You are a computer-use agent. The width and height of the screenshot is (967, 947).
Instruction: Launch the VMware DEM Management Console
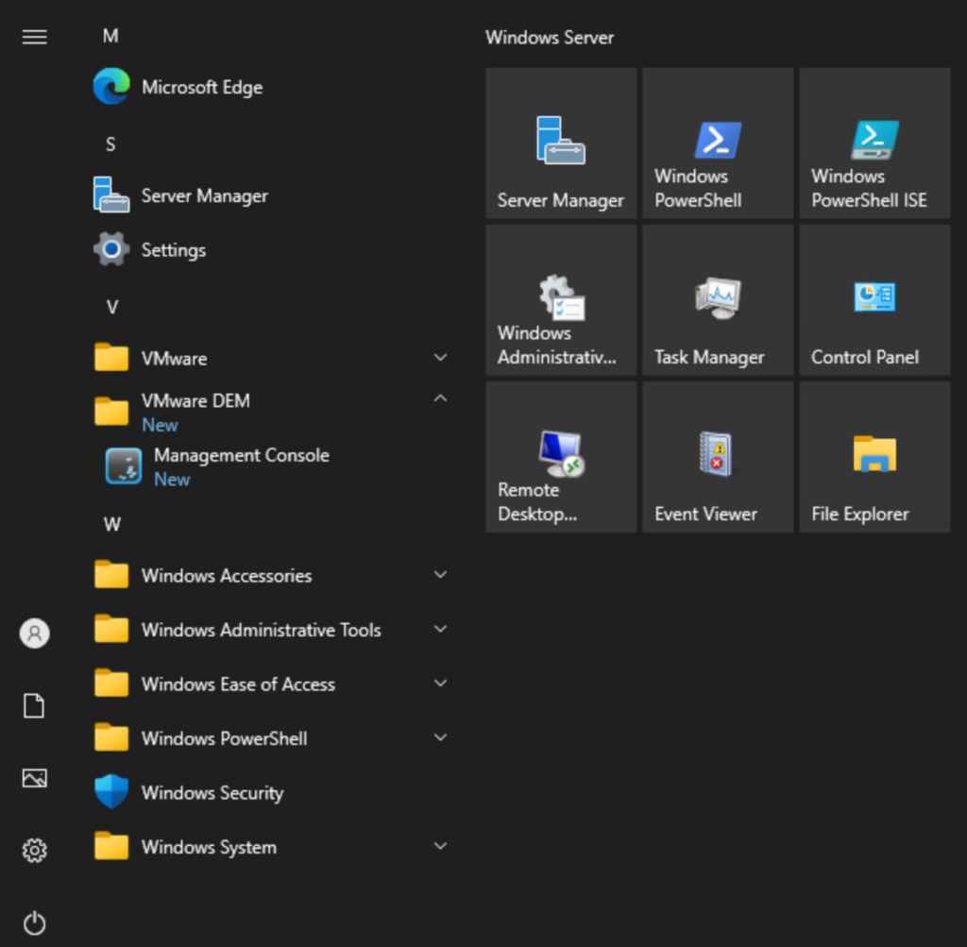click(x=241, y=465)
